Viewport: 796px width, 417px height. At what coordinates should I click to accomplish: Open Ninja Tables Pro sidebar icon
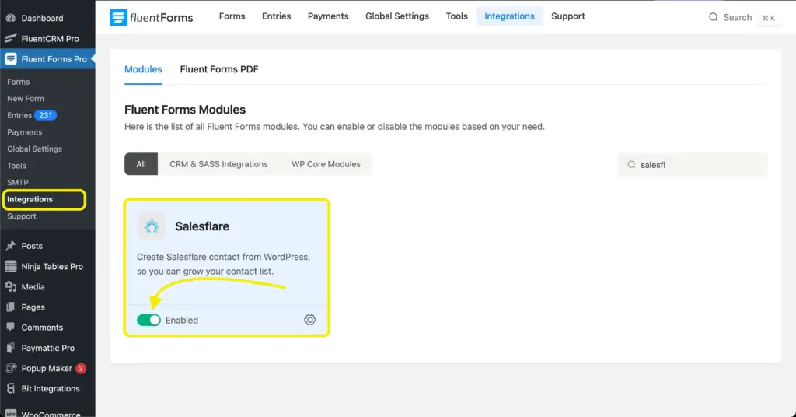coord(11,266)
